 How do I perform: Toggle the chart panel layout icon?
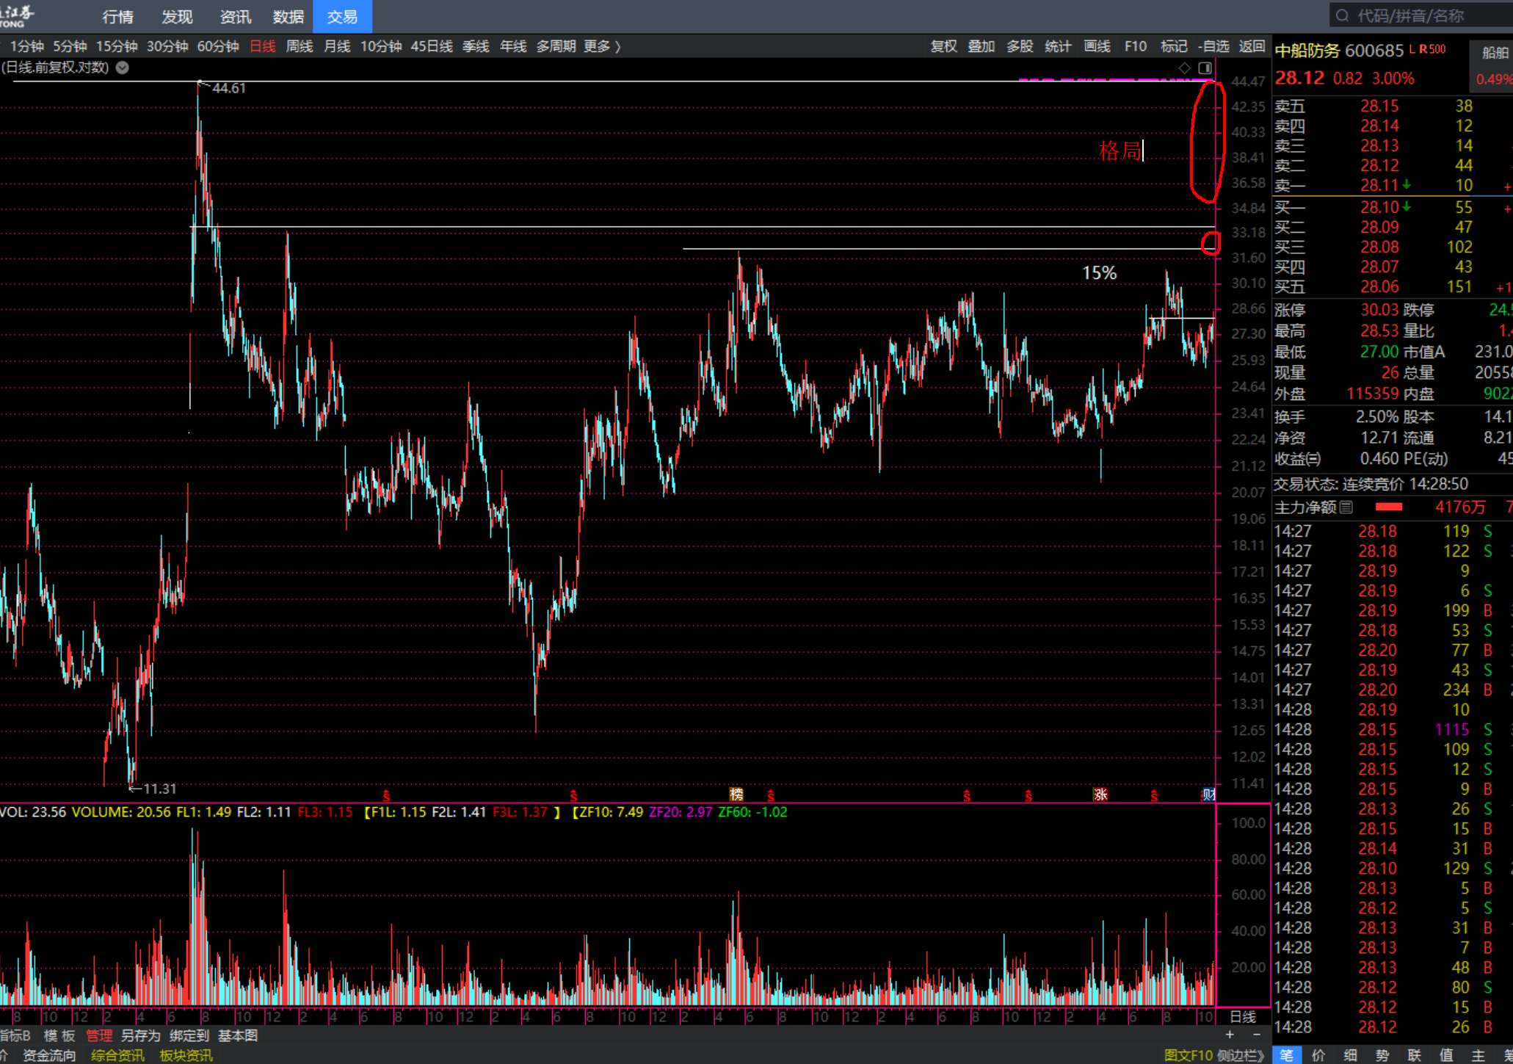pos(1205,68)
